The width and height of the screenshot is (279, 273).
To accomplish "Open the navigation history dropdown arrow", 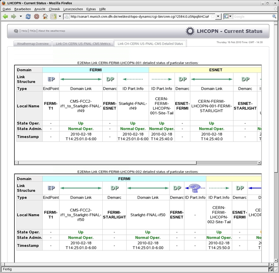I will click(x=21, y=16).
